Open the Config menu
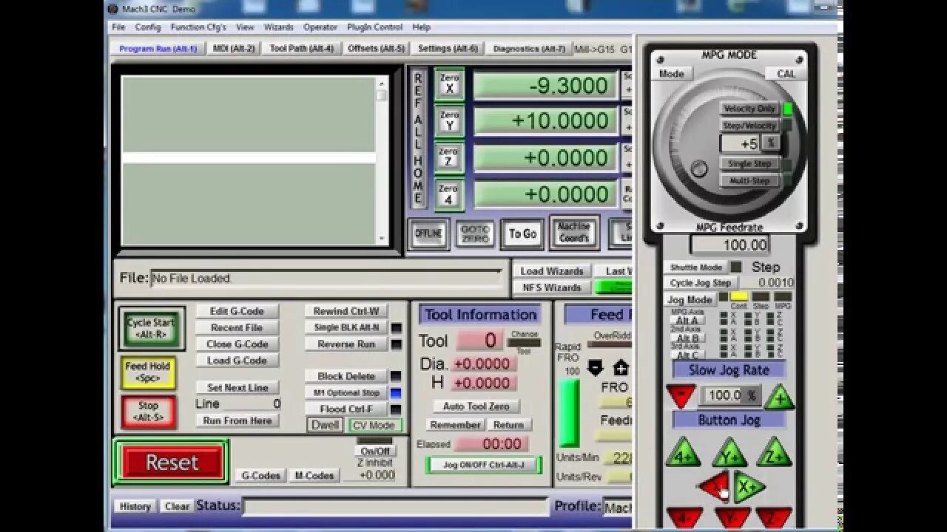The image size is (947, 532). tap(148, 27)
